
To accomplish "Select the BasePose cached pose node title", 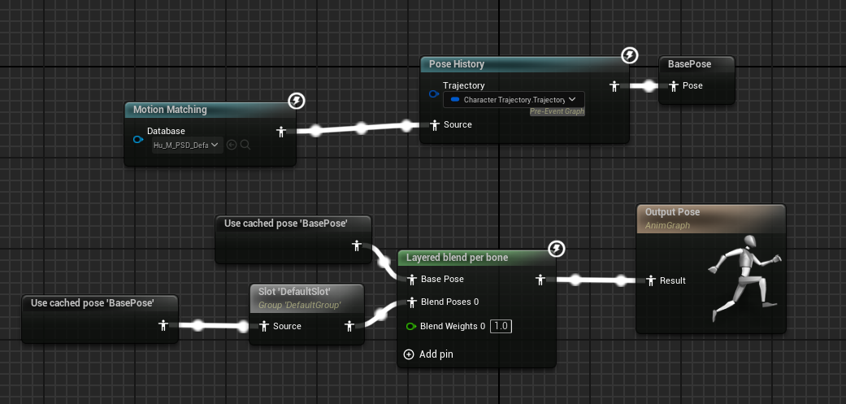I will point(689,64).
